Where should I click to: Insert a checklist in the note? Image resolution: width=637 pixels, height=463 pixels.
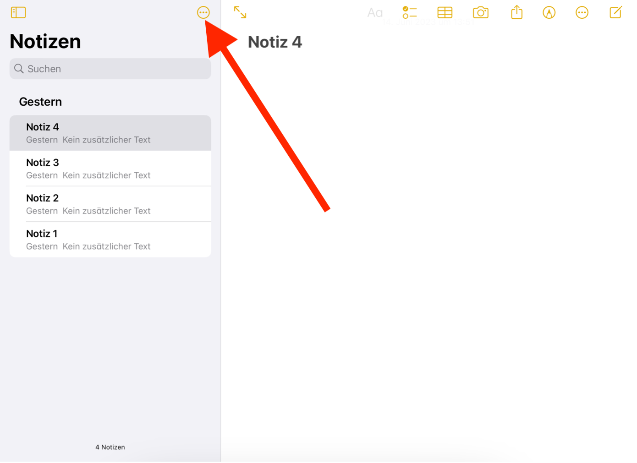pos(409,12)
